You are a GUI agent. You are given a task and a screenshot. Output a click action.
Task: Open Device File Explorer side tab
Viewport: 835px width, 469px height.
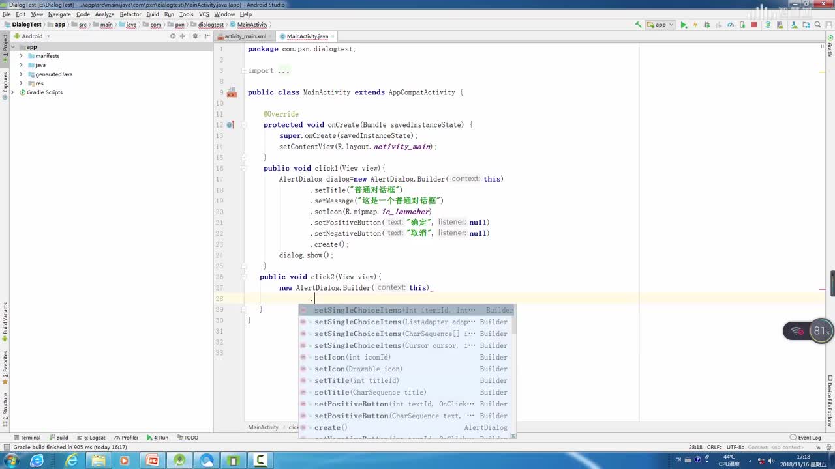point(830,401)
